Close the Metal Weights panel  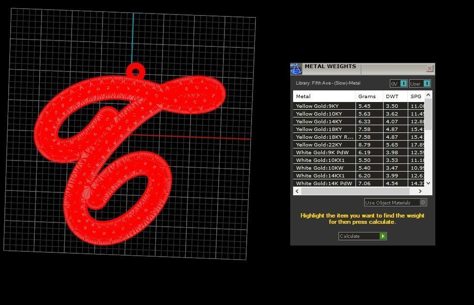(x=430, y=69)
